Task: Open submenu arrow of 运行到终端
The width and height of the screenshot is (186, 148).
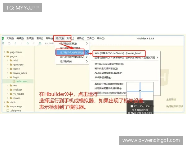Action: tap(87, 61)
